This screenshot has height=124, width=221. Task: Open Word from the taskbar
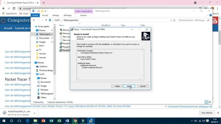tap(67, 121)
